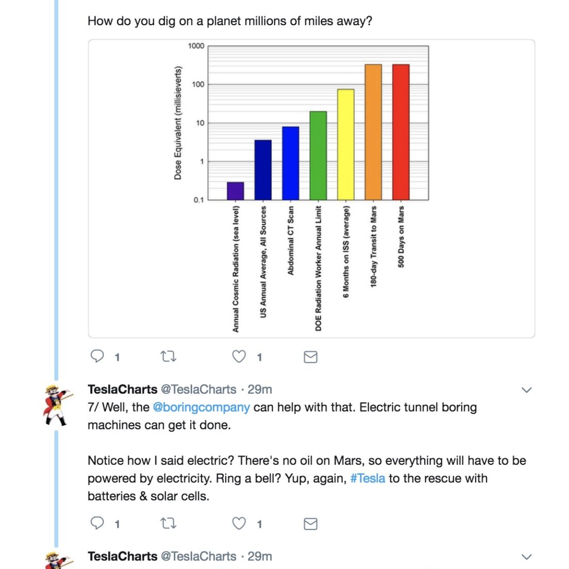
Task: Like the electric tunnel boring tweet
Action: 239,523
